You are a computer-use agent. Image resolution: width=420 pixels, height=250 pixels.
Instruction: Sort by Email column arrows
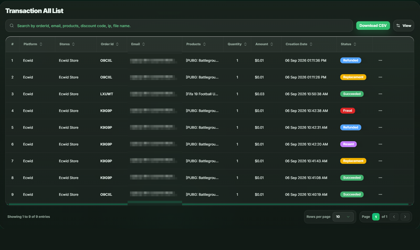[x=144, y=44]
